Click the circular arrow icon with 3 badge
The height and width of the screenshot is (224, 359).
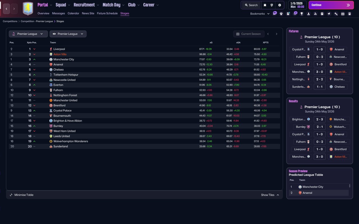[294, 13]
